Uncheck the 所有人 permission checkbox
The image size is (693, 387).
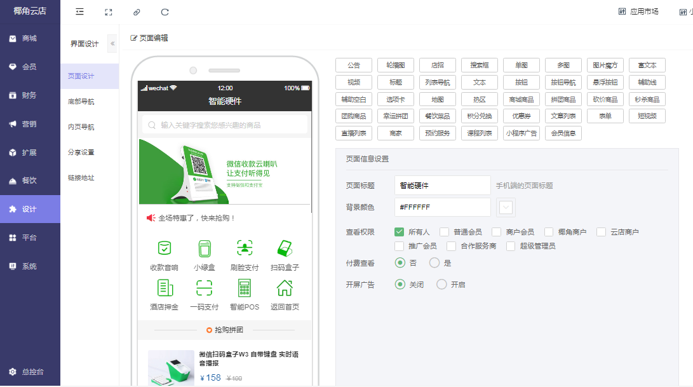click(x=400, y=232)
